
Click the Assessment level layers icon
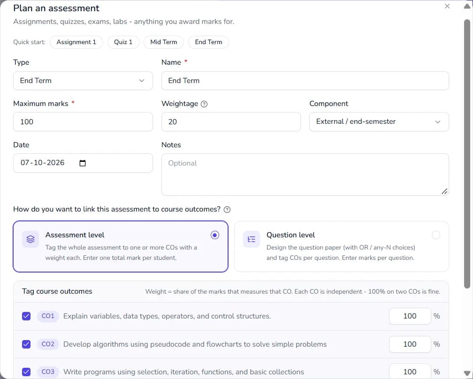coord(31,239)
